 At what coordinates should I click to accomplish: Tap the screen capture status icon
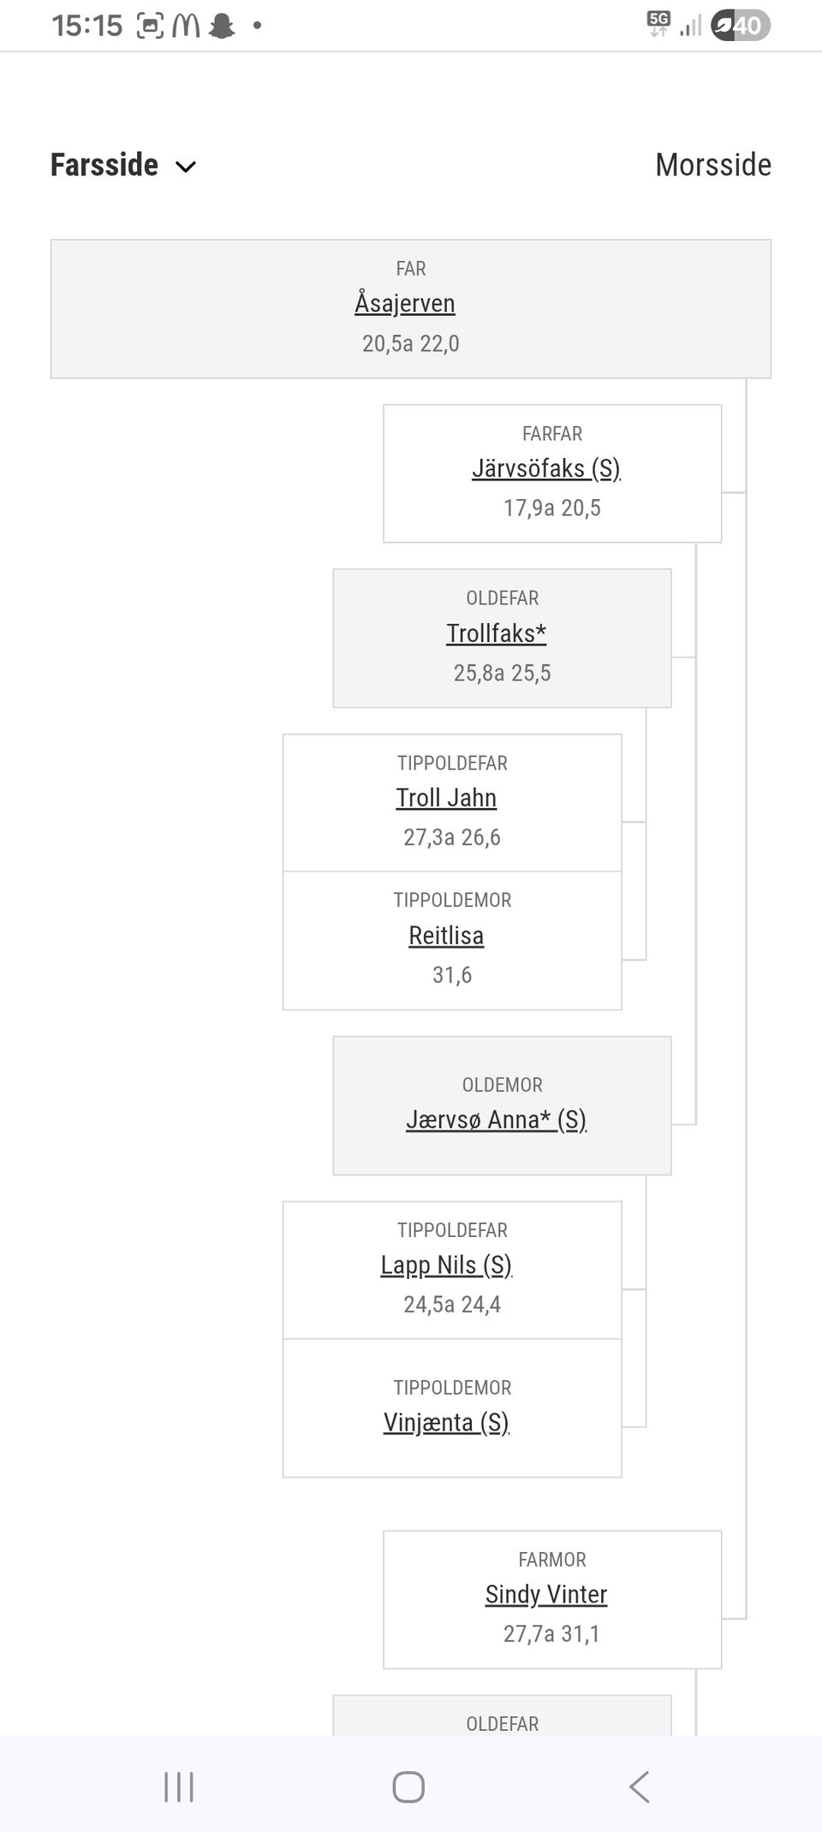150,27
